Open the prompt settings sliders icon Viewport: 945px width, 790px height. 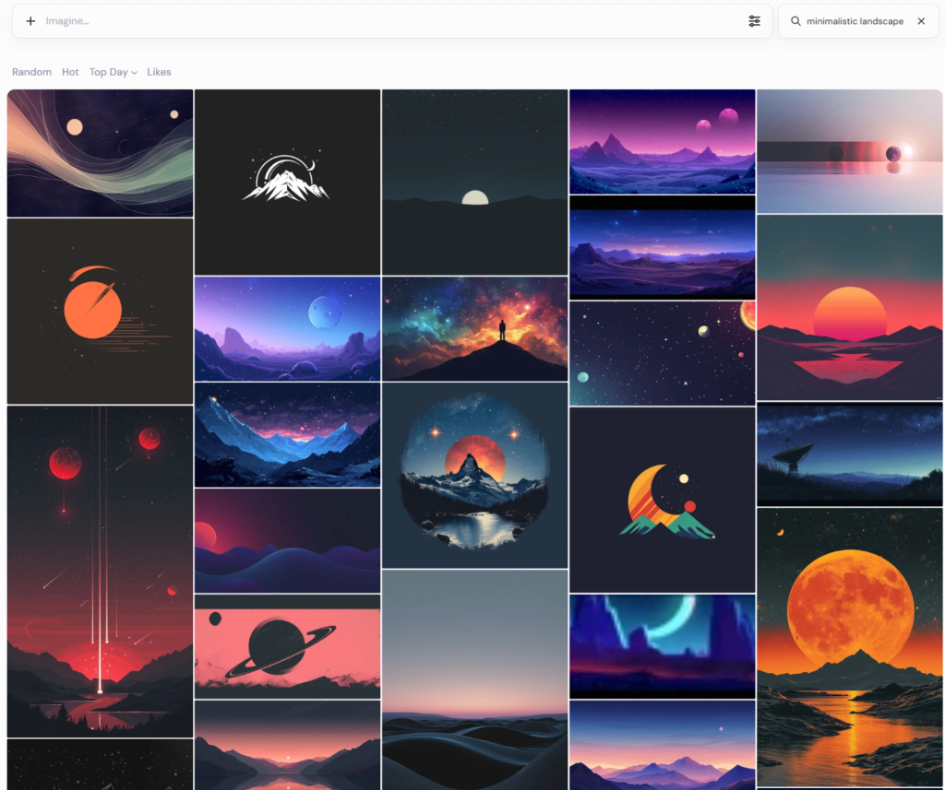coord(754,21)
